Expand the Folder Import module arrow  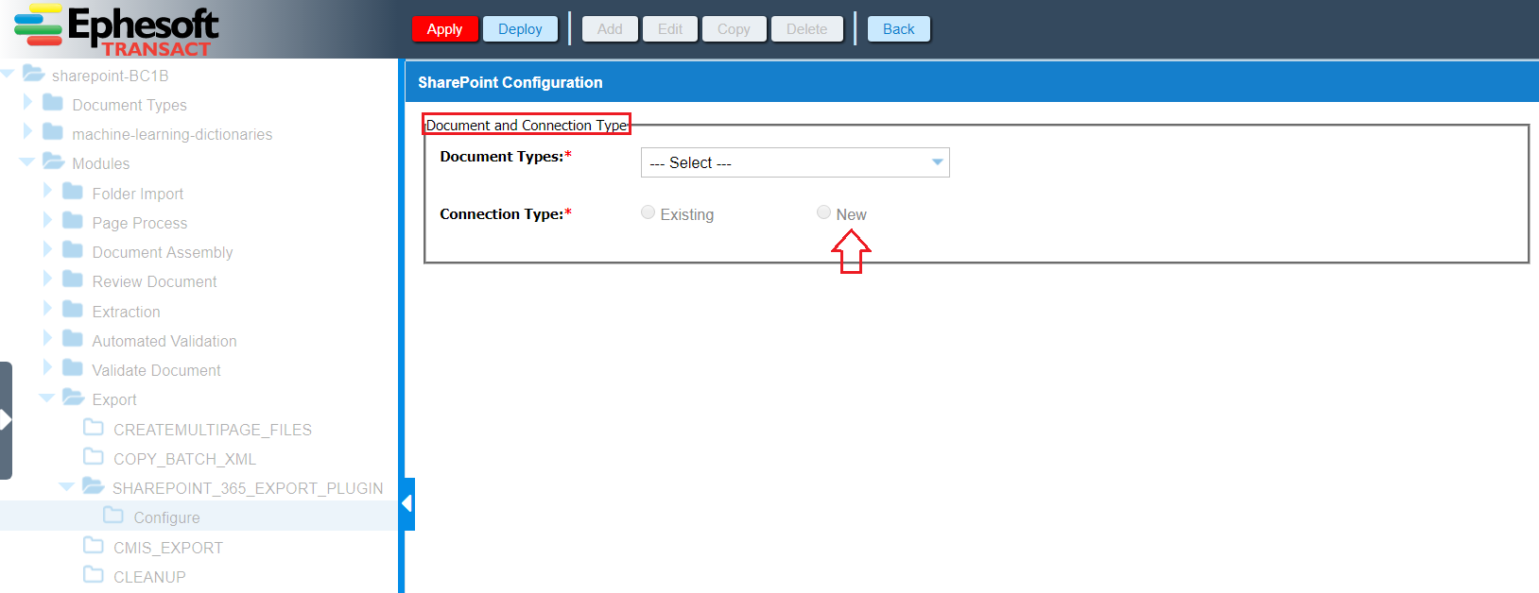point(47,191)
